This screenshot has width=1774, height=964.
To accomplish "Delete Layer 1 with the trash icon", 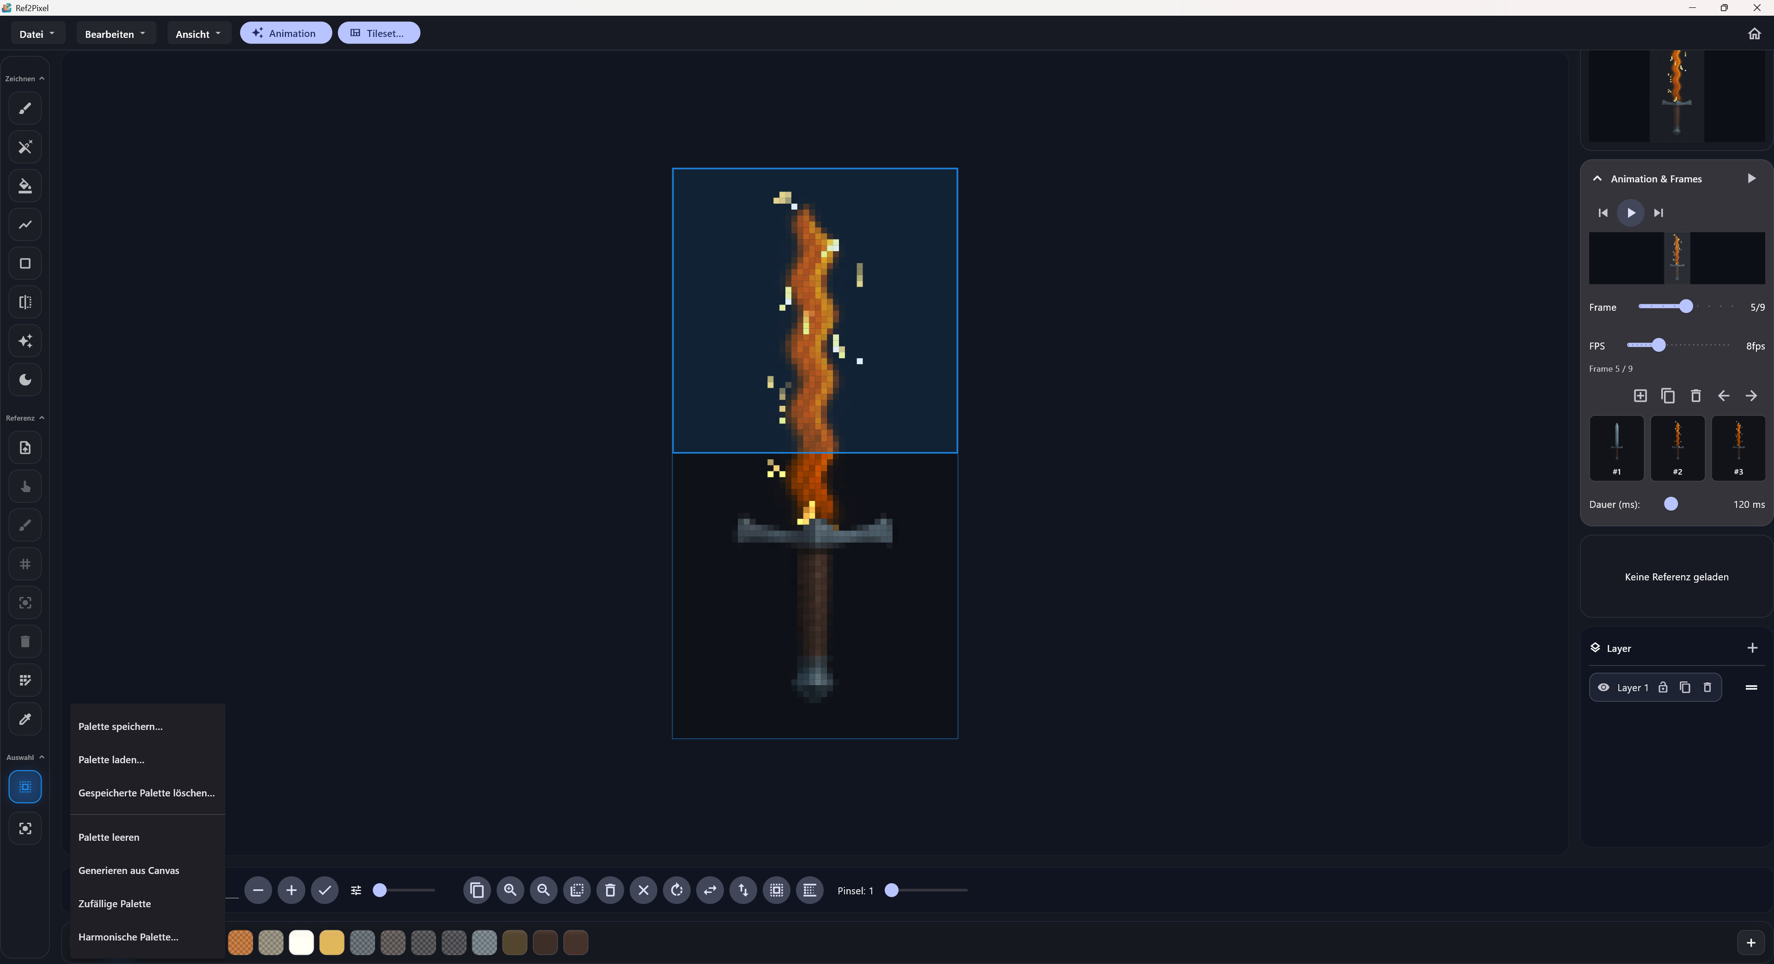I will tap(1708, 687).
